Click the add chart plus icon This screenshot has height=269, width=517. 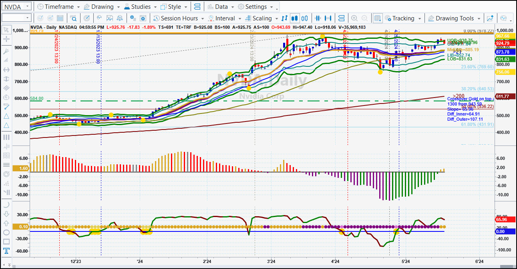tap(490, 18)
